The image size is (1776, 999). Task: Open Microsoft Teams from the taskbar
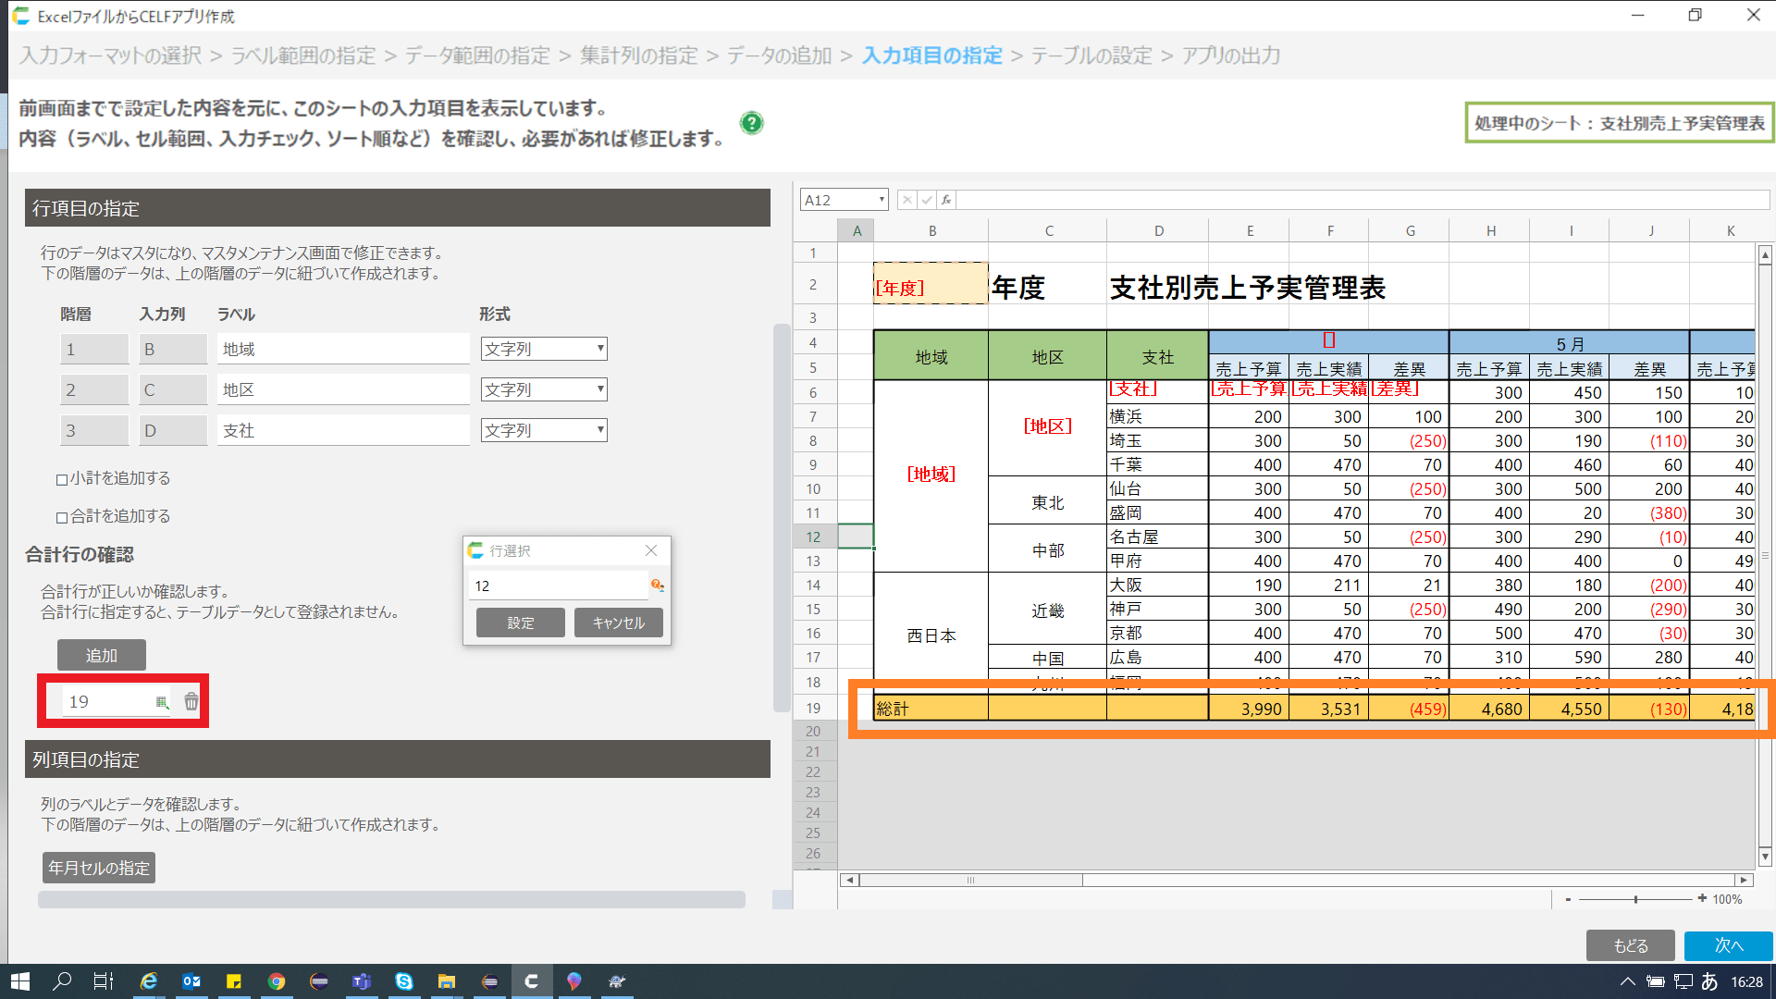[361, 981]
